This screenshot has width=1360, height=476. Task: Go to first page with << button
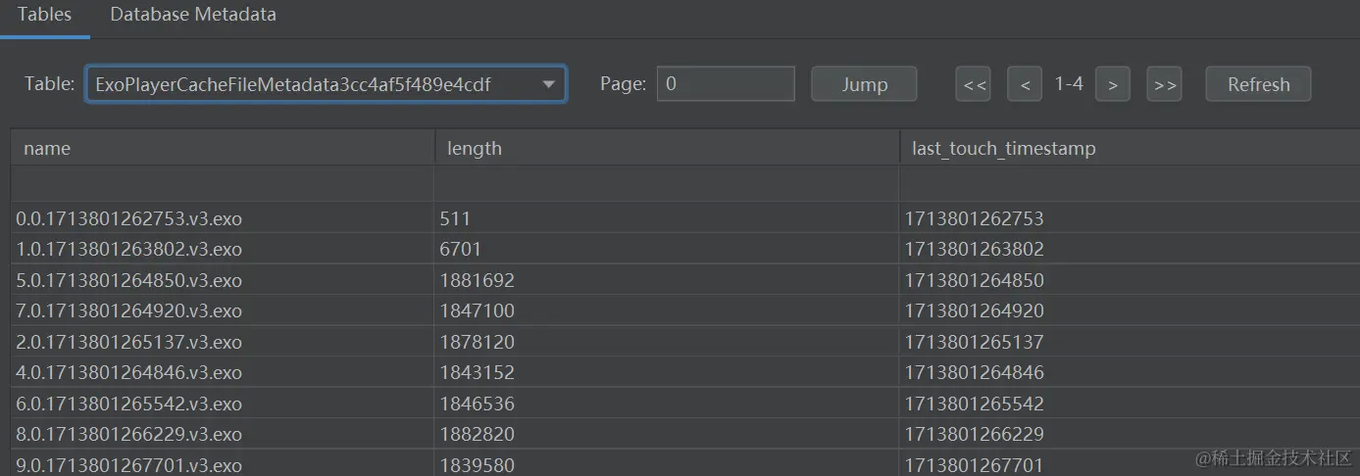pyautogui.click(x=974, y=84)
